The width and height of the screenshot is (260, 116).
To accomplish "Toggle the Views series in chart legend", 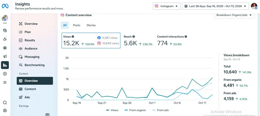I will 112,110.
